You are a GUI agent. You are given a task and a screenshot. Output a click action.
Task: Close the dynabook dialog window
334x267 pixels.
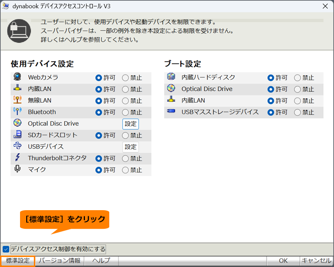tap(325, 6)
